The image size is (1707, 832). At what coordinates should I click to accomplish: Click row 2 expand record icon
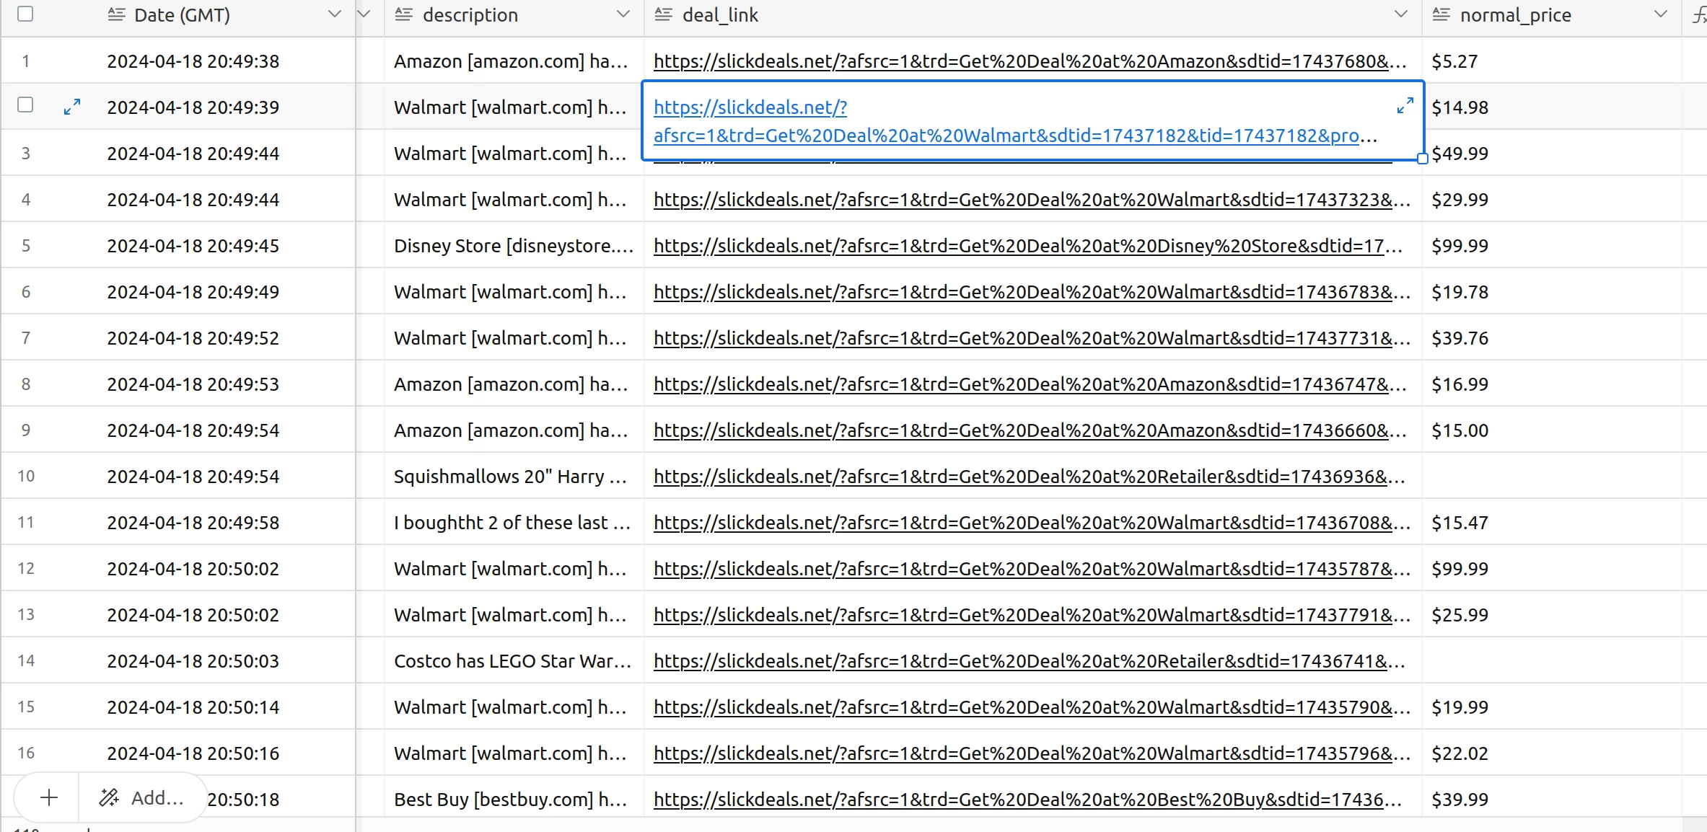pyautogui.click(x=71, y=107)
